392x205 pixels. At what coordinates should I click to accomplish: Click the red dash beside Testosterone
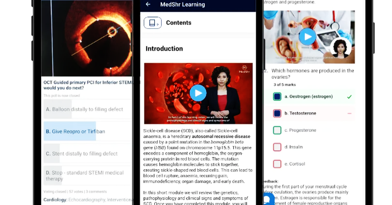(349, 114)
